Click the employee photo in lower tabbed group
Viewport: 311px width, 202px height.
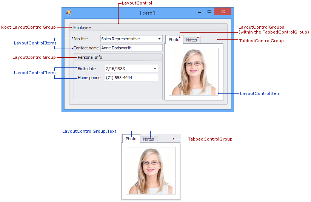pos(151,171)
